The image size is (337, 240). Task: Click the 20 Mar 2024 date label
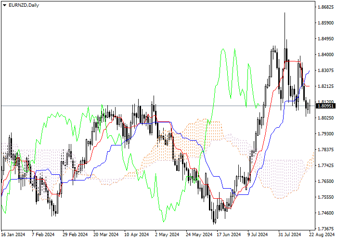coord(106,235)
